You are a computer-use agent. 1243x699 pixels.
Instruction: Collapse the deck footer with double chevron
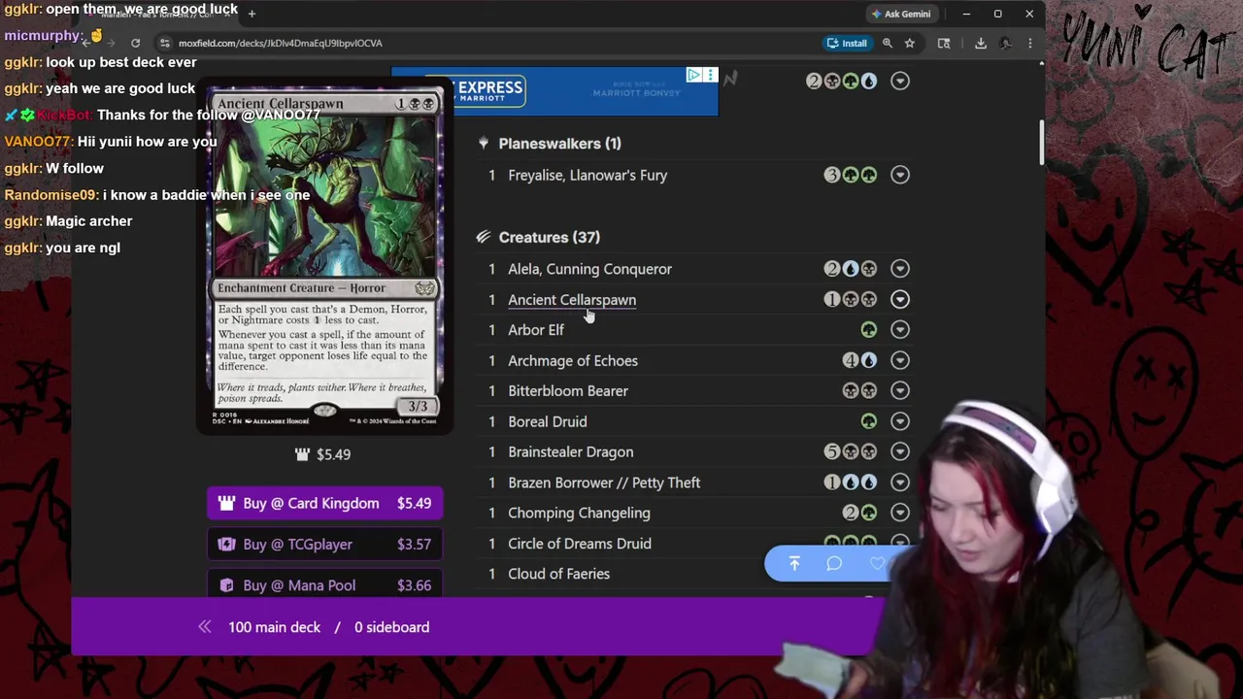[x=205, y=627]
